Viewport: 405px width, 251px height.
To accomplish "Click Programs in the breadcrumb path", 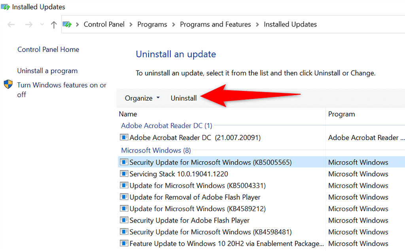I will (152, 24).
